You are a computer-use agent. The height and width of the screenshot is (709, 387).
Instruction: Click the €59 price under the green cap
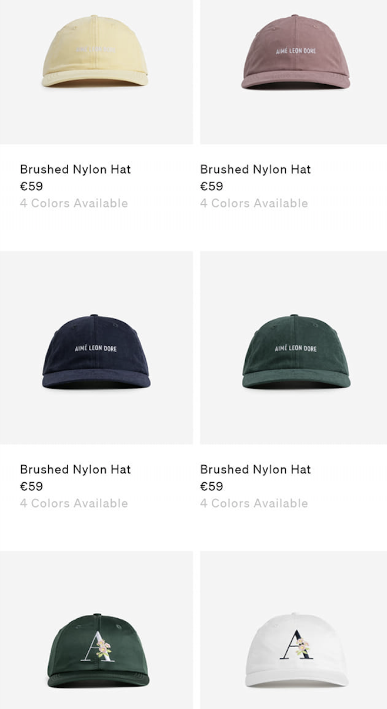(x=212, y=486)
